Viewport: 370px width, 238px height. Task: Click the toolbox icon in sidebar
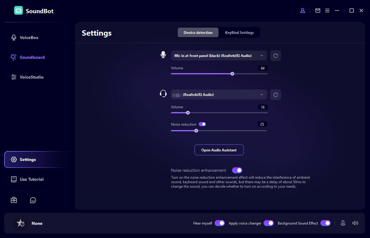point(14,200)
